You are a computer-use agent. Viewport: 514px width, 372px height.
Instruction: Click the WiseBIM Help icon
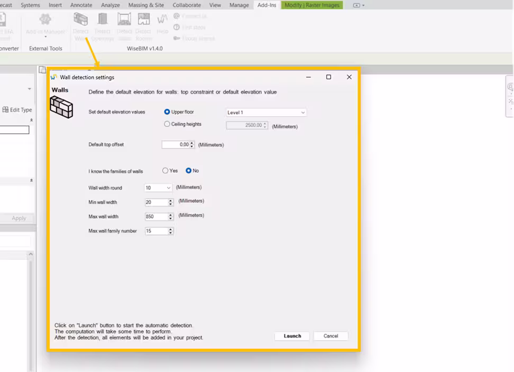pyautogui.click(x=162, y=24)
